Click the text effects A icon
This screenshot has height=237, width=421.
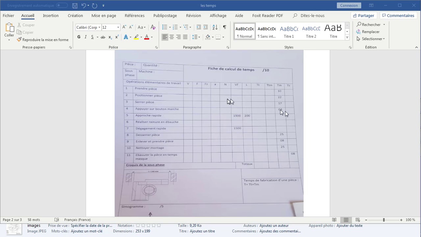(x=126, y=37)
